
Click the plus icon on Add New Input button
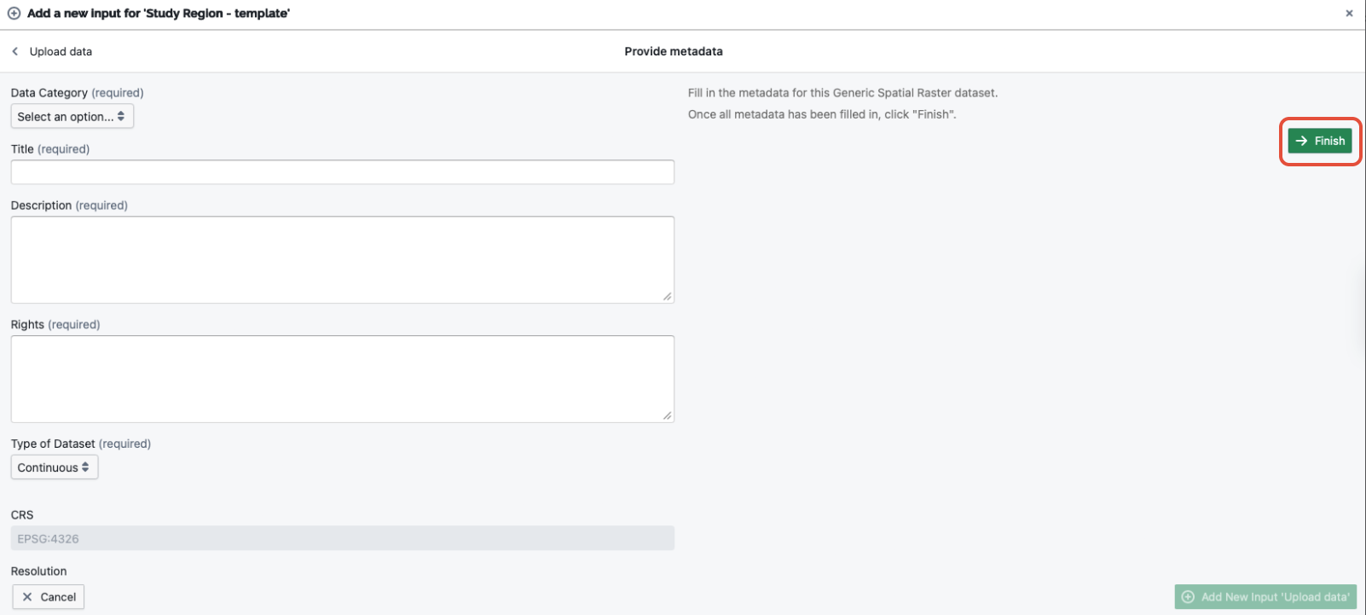1188,597
